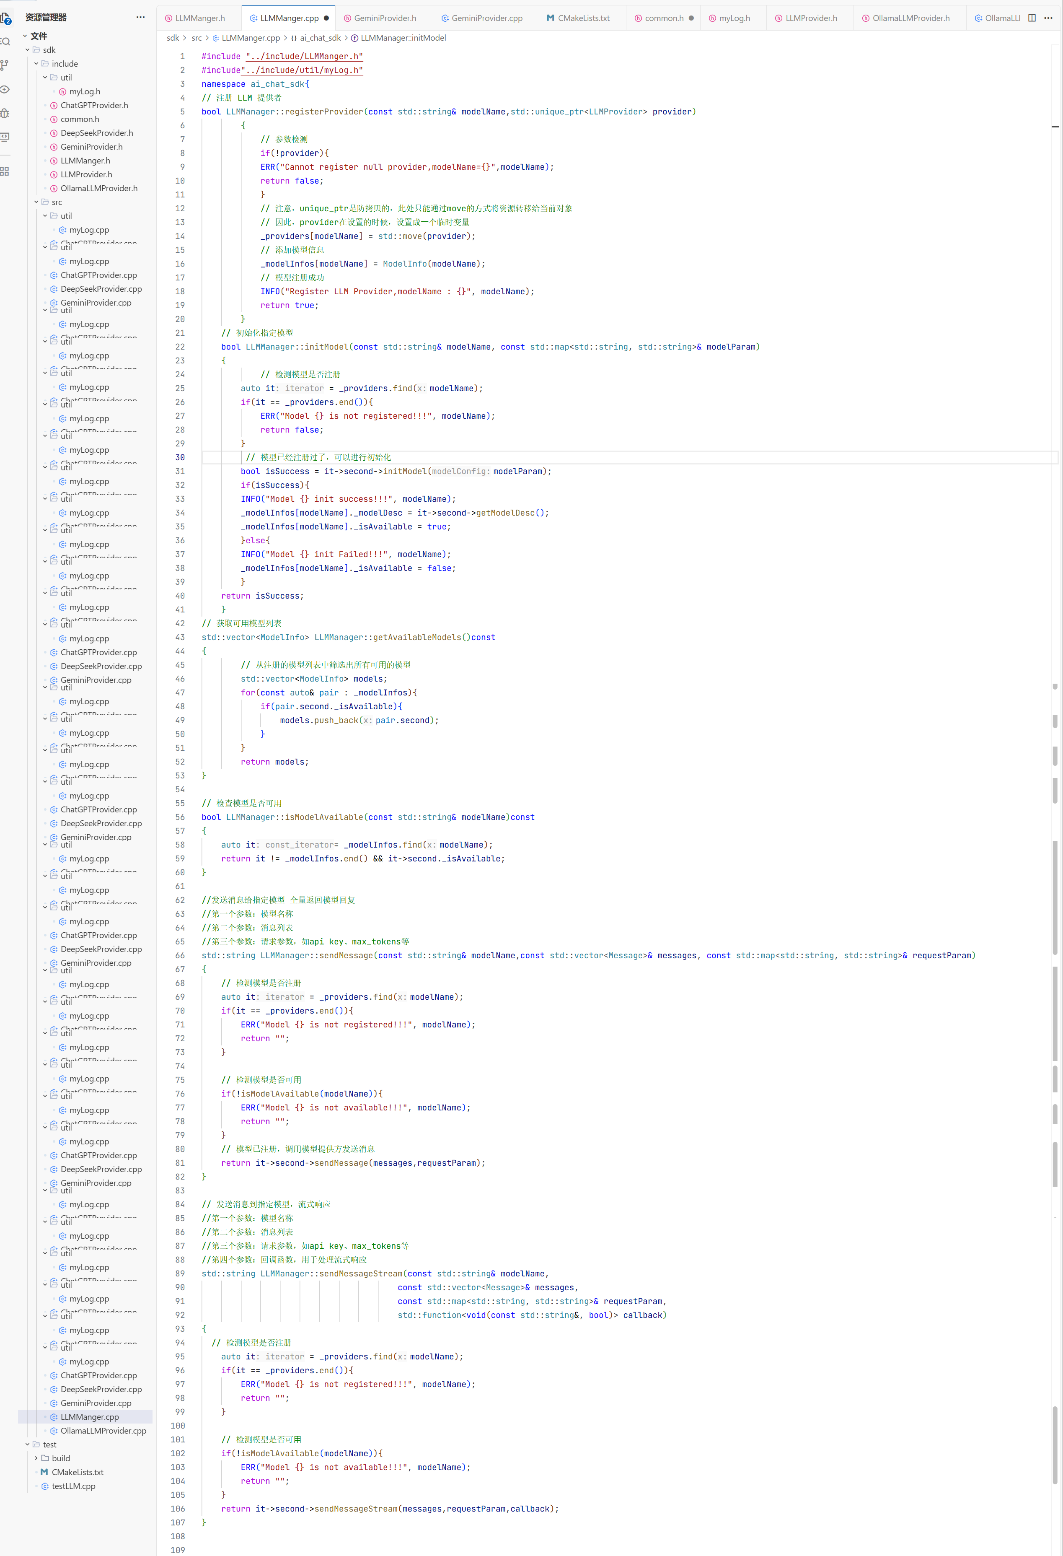Screen dimensions: 1063x1556
Task: Click src in breadcrumb path
Action: pos(196,38)
